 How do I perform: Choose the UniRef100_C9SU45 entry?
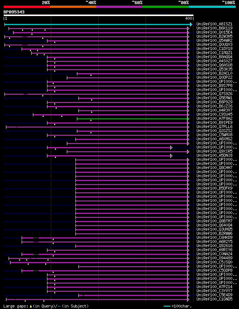pyautogui.click(x=214, y=115)
